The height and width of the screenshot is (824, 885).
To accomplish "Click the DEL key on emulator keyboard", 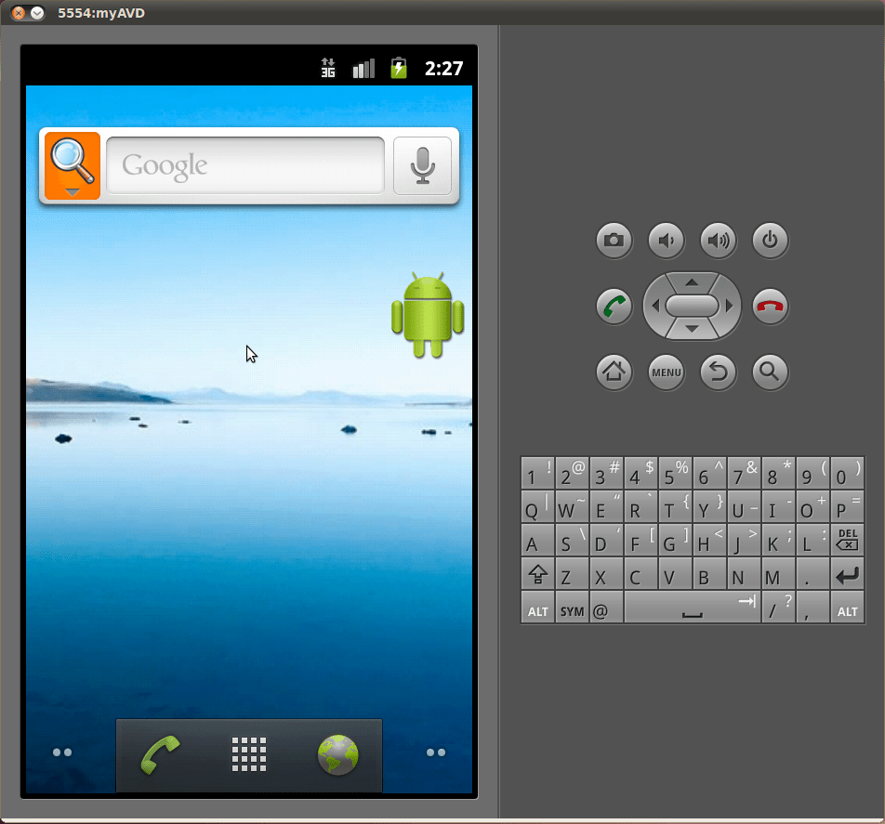I will (x=847, y=541).
